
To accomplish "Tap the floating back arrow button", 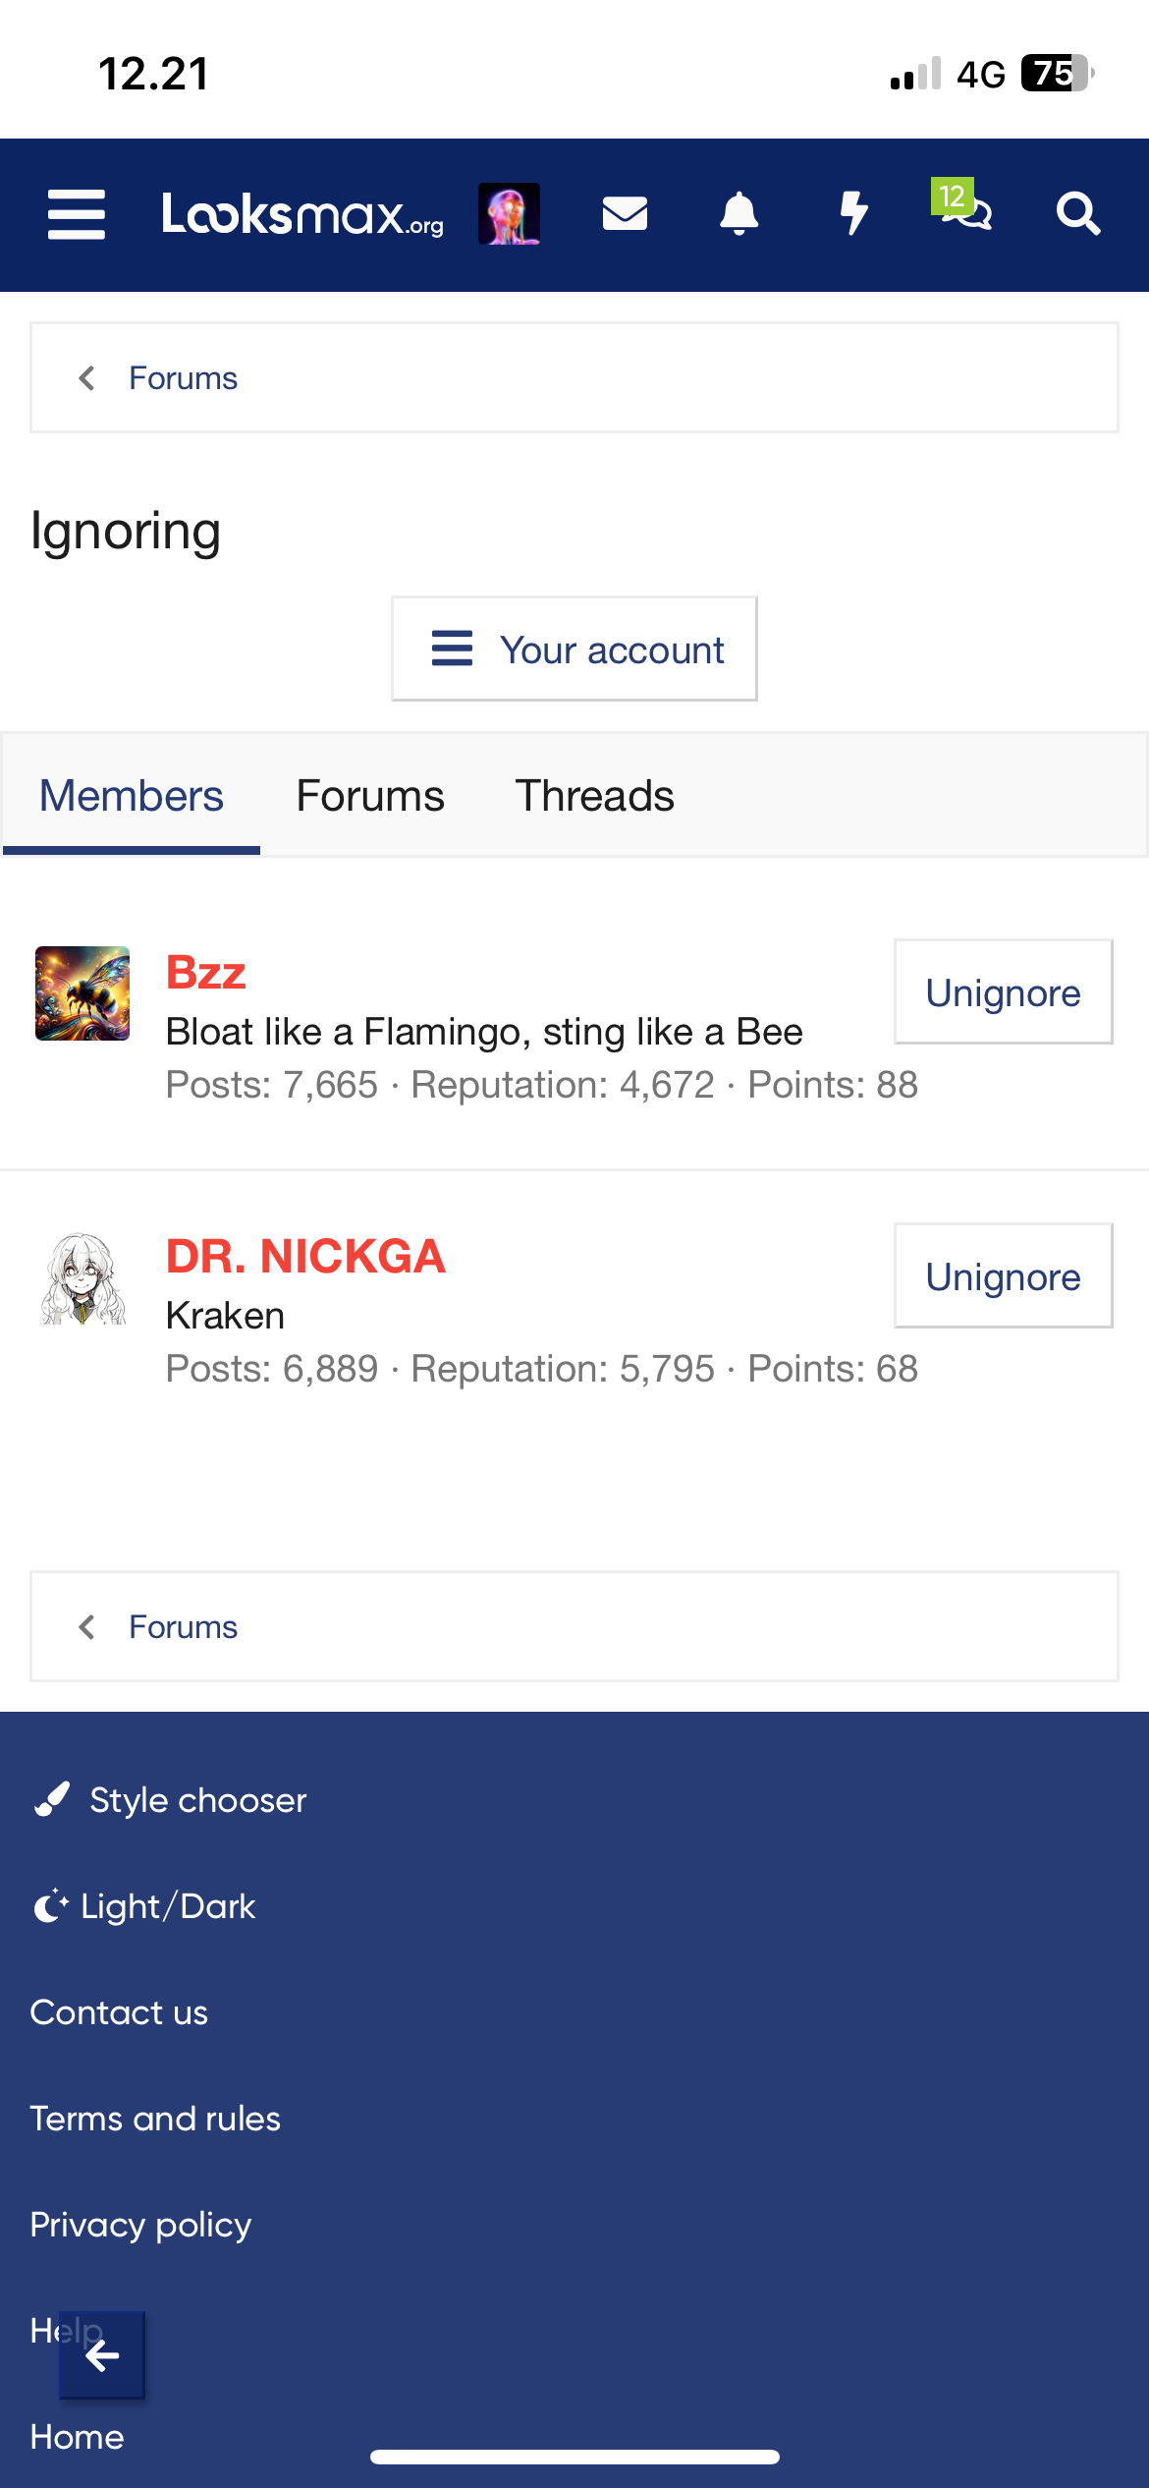I will (x=102, y=2355).
